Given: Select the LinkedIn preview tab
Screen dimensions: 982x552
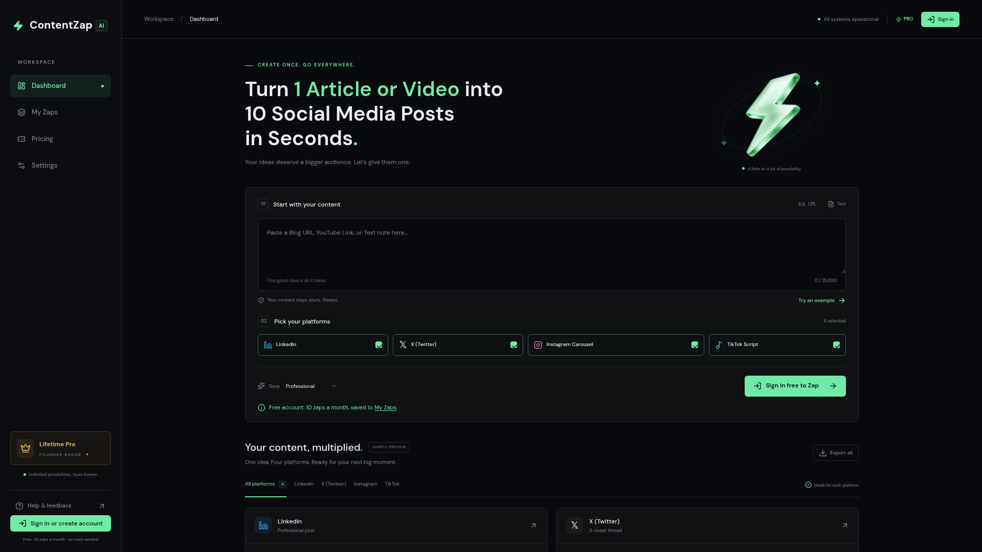Looking at the screenshot, I should coord(304,484).
